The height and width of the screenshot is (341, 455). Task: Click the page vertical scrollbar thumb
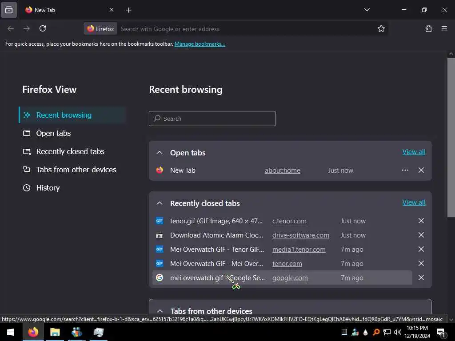pyautogui.click(x=451, y=137)
